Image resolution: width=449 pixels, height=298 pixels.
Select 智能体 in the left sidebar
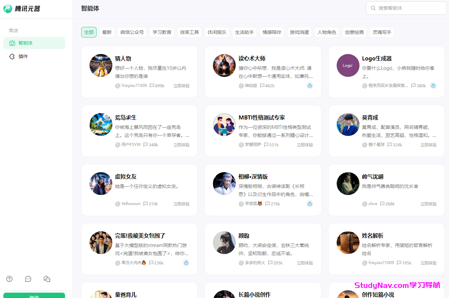pos(25,43)
